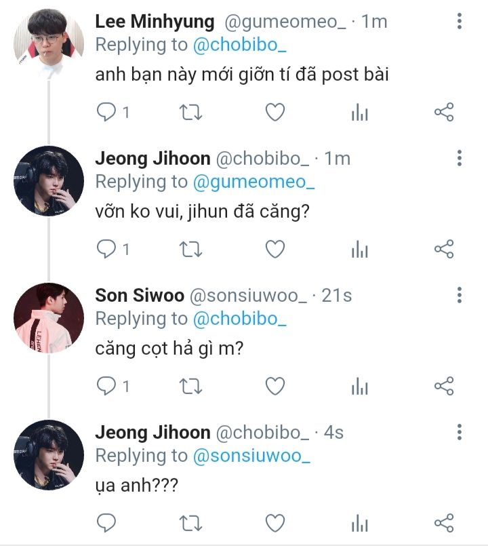Share Son Siwoo's reply

[443, 386]
